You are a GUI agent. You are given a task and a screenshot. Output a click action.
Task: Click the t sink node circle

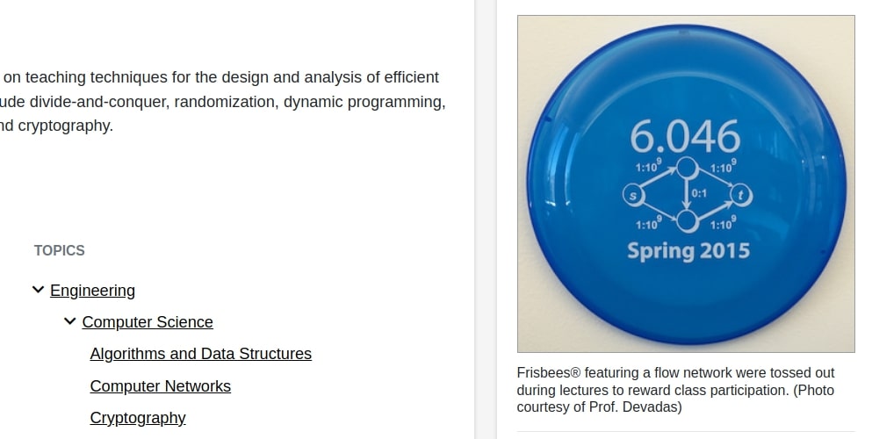pos(741,195)
